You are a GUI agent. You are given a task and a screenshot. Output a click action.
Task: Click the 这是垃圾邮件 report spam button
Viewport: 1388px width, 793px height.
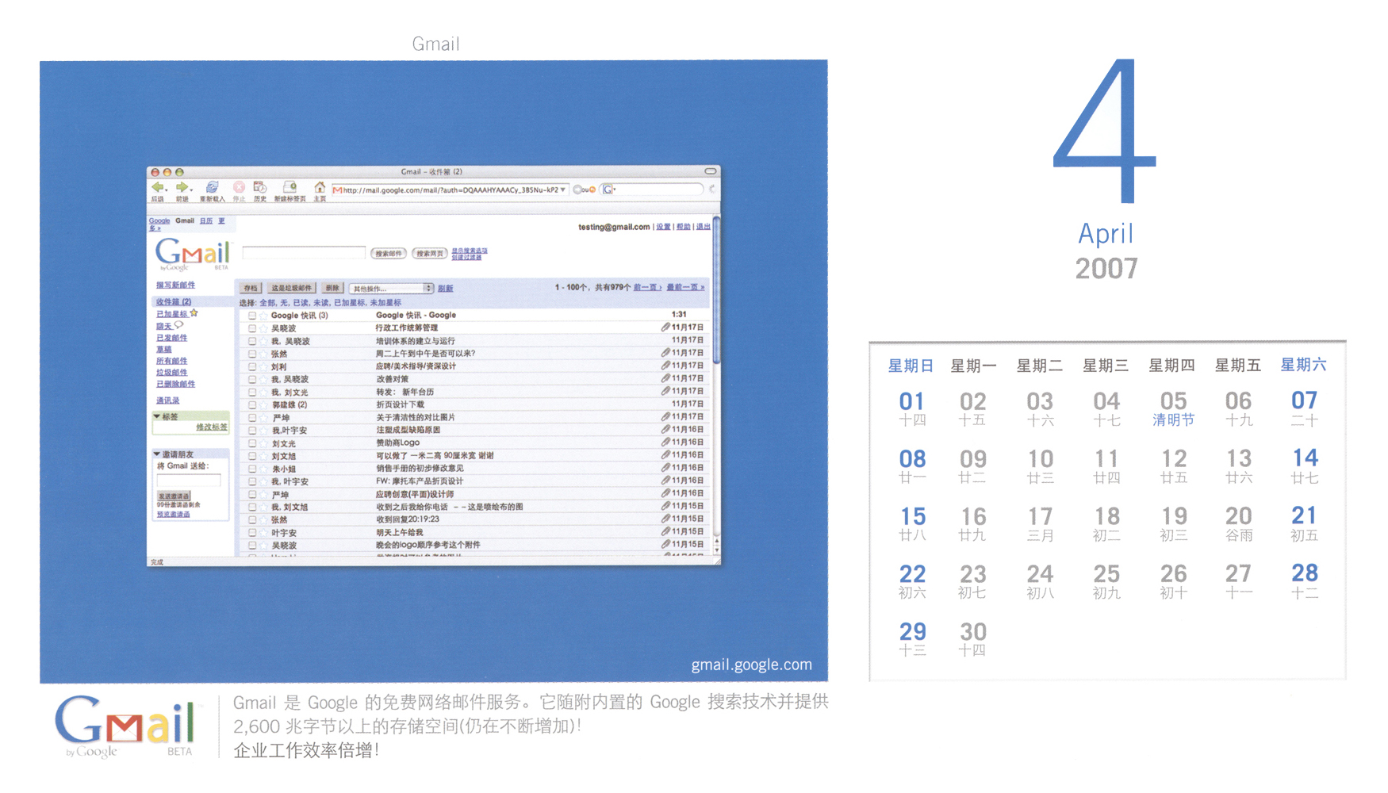pyautogui.click(x=291, y=289)
